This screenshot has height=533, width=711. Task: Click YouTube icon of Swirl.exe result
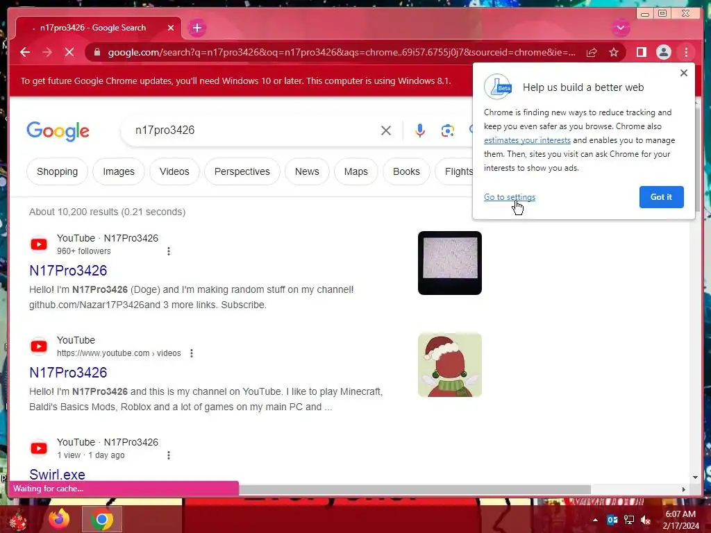pos(39,448)
